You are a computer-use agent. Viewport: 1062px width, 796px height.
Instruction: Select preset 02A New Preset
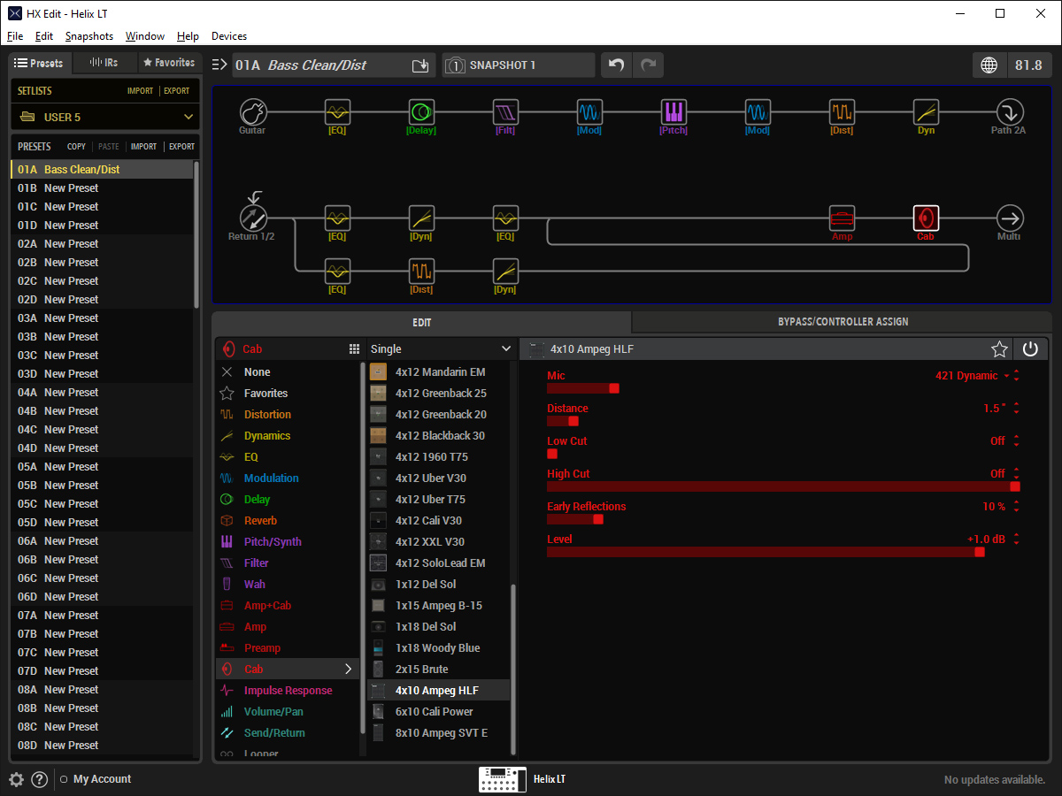pyautogui.click(x=102, y=244)
